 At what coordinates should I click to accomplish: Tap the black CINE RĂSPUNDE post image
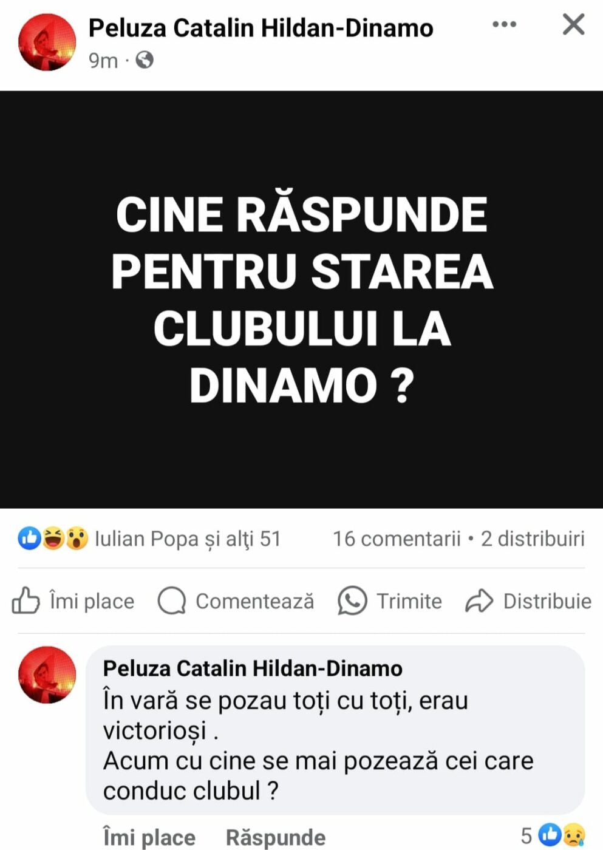pos(301,299)
